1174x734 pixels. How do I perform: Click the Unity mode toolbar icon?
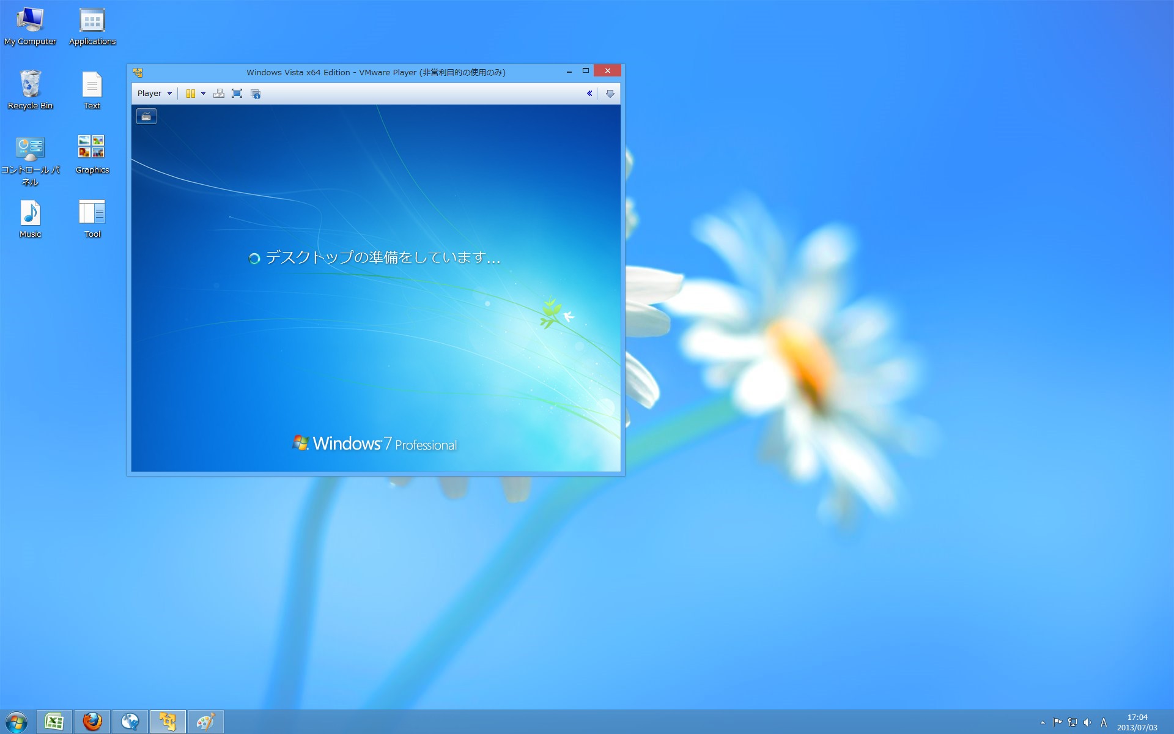pyautogui.click(x=256, y=94)
